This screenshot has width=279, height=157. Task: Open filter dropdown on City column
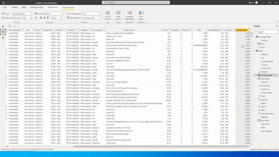click(33, 30)
